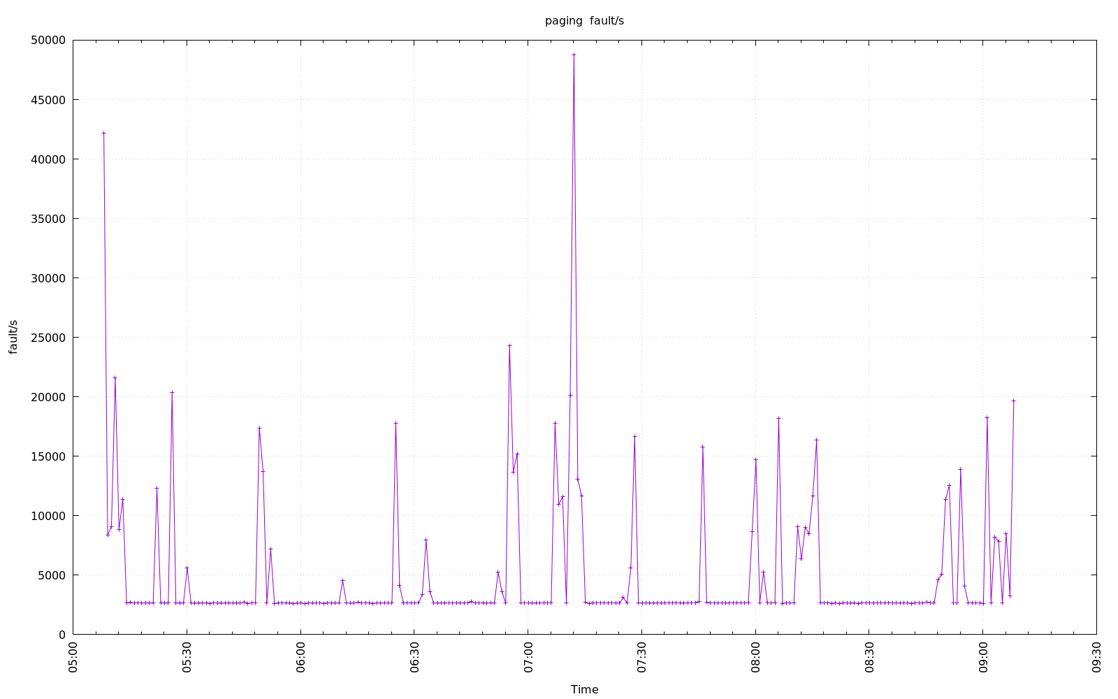Select the 10000 y-axis tick label
The image size is (1118, 699).
[48, 516]
